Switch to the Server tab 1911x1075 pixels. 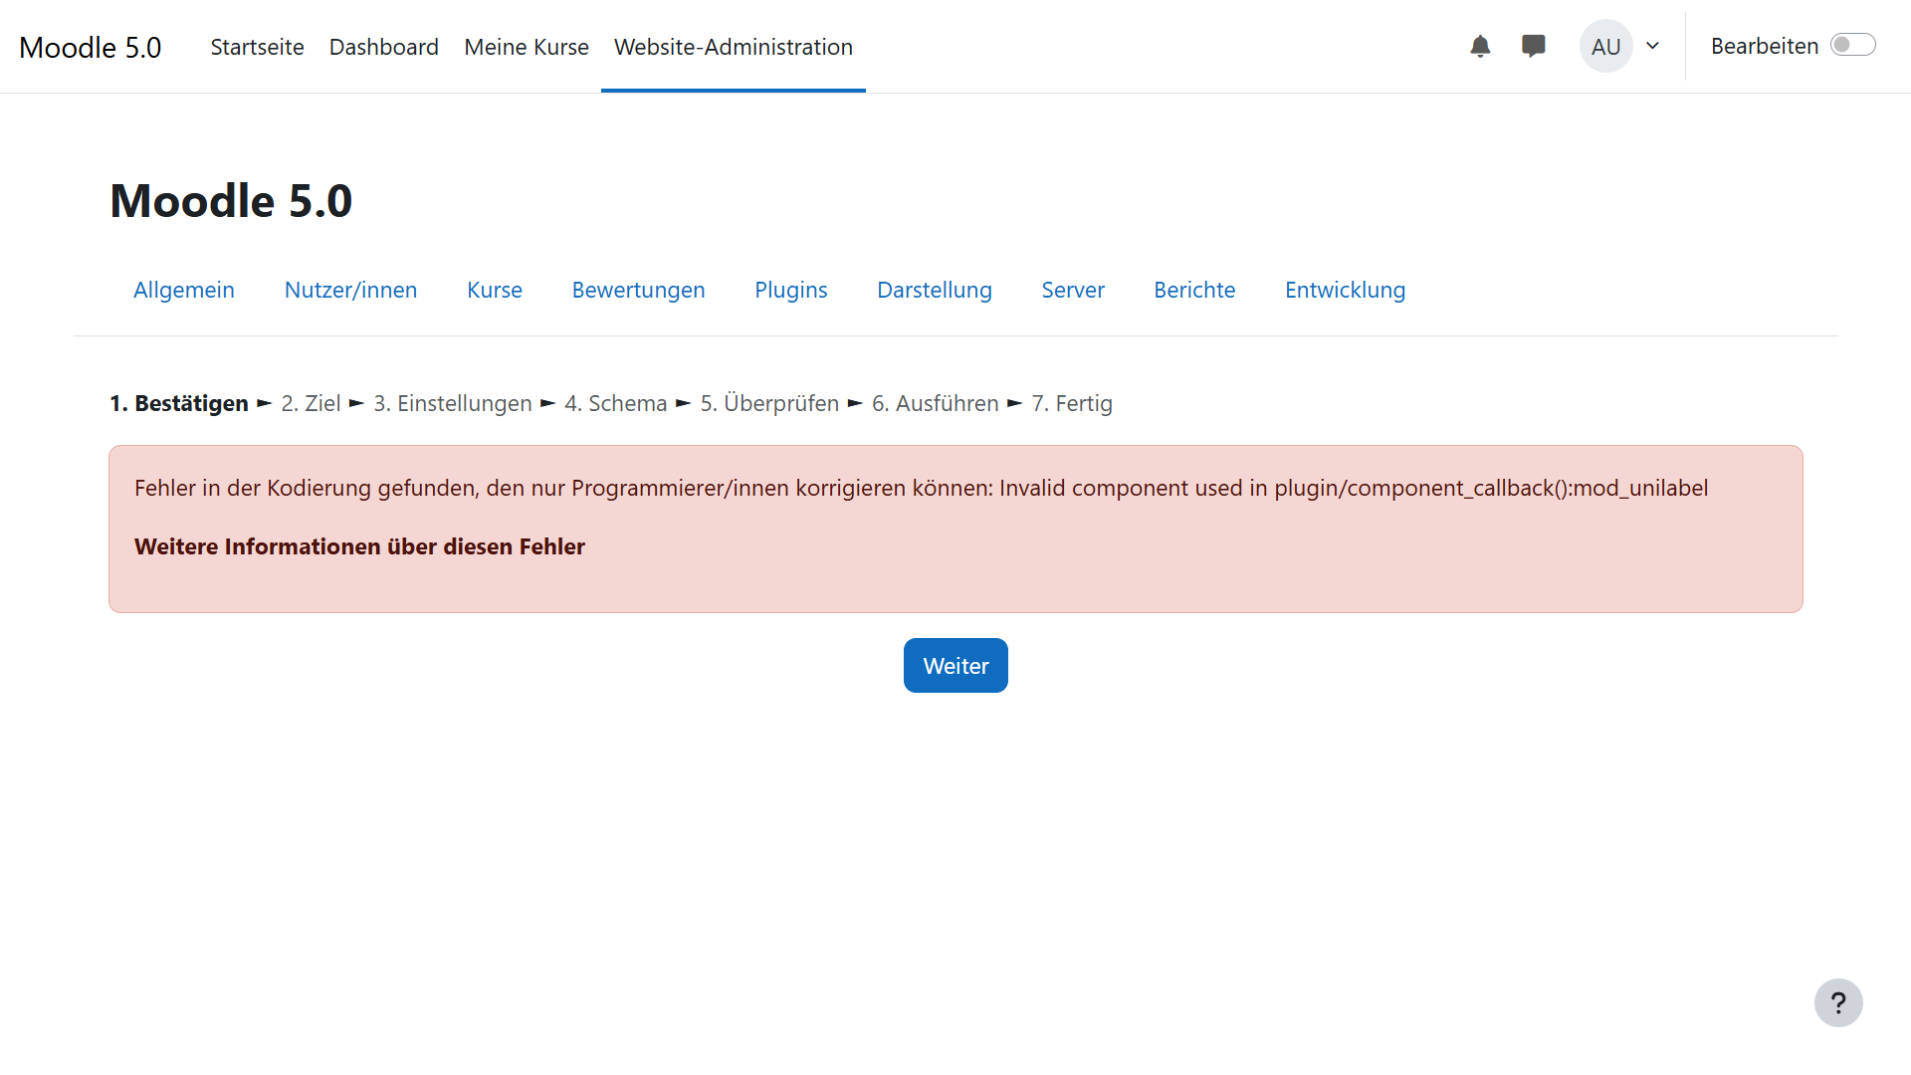tap(1072, 290)
